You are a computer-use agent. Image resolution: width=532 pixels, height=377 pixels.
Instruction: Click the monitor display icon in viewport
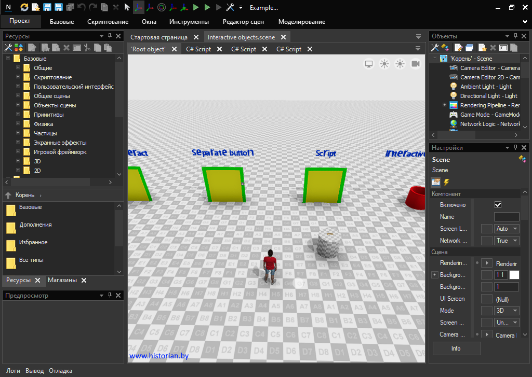[x=369, y=64]
